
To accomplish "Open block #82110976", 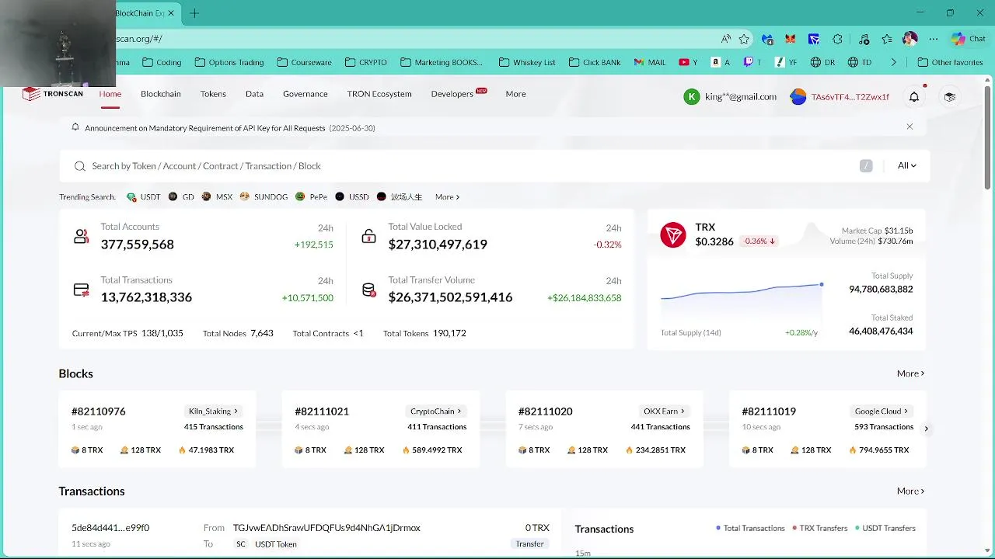I will tap(98, 411).
